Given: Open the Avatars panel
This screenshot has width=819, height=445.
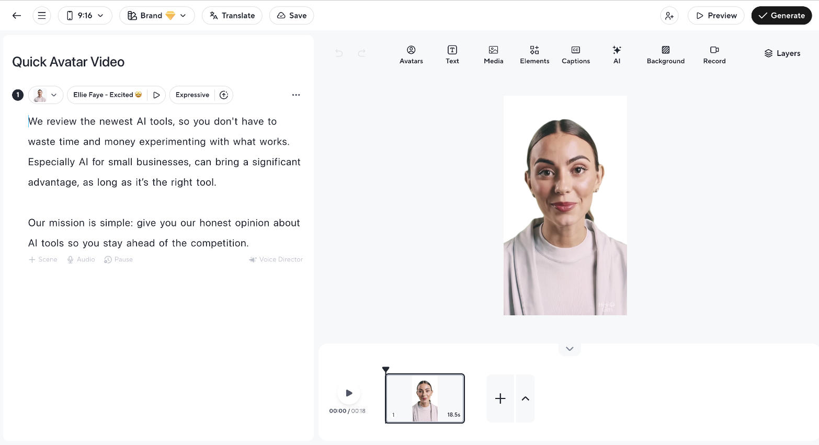Looking at the screenshot, I should pyautogui.click(x=411, y=54).
